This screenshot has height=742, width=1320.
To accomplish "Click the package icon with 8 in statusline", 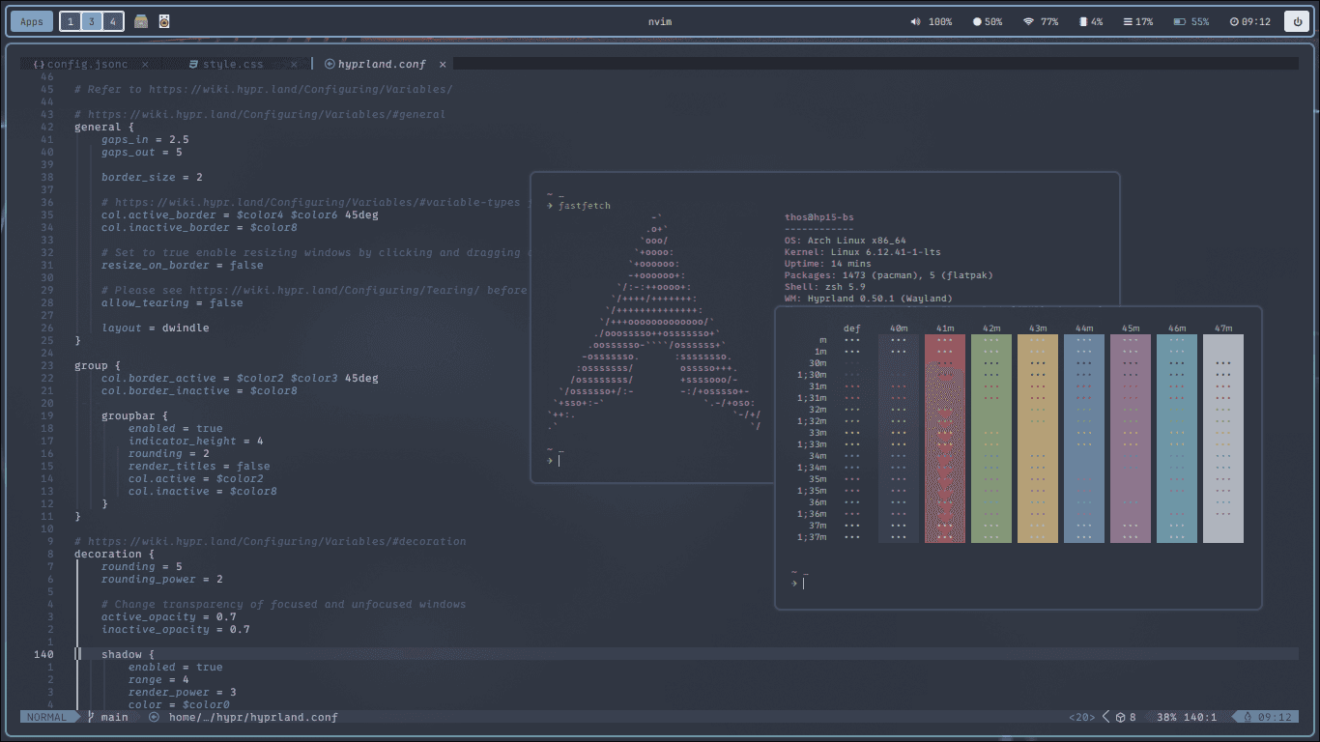I will [x=1126, y=717].
